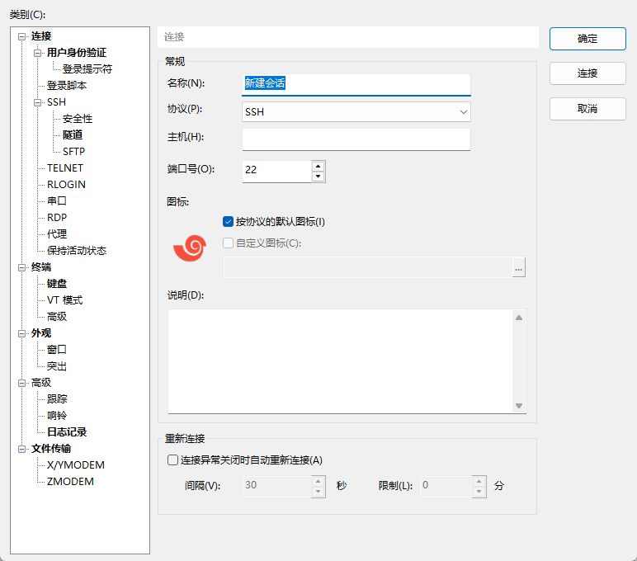Click the 端口号 port number field
This screenshot has height=561, width=637.
277,171
